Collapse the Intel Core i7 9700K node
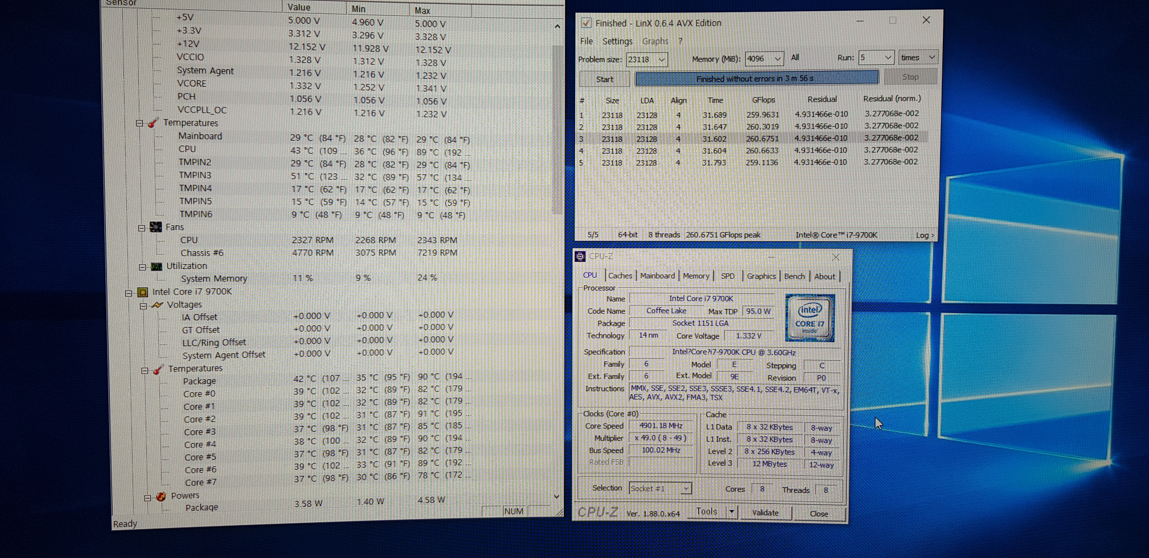The height and width of the screenshot is (558, 1149). click(x=129, y=293)
